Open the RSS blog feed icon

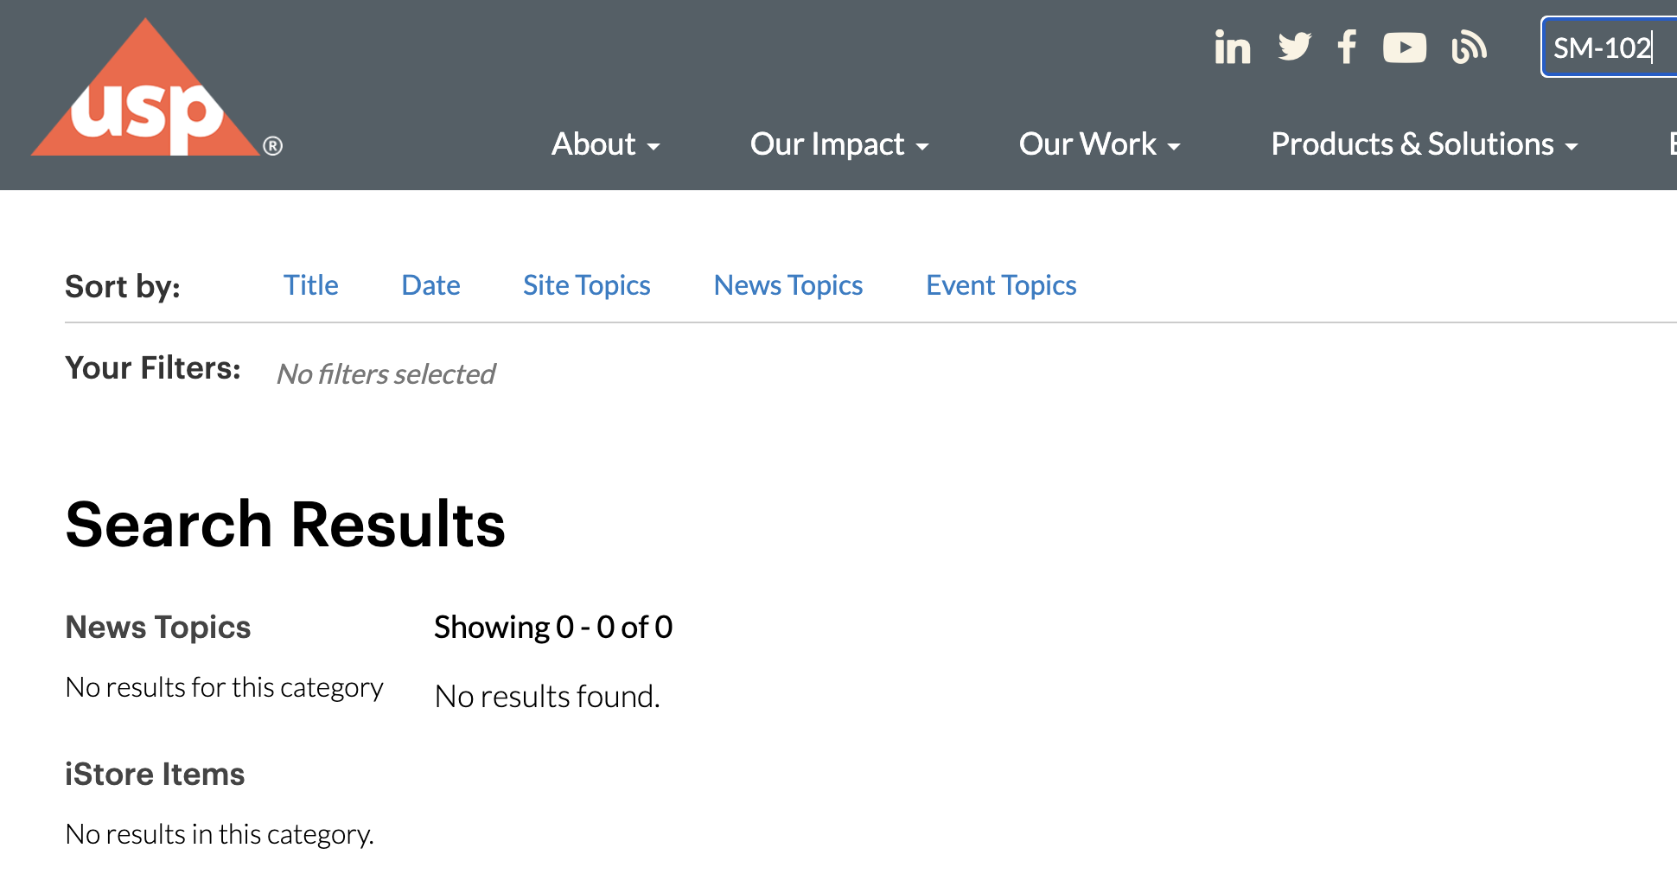point(1469,48)
